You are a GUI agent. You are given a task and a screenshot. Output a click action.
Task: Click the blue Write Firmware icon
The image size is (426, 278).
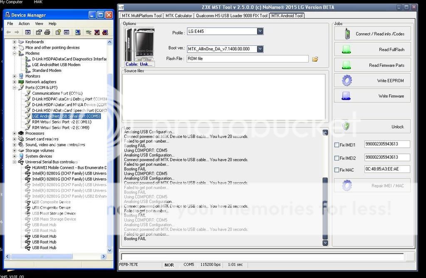pyautogui.click(x=346, y=96)
